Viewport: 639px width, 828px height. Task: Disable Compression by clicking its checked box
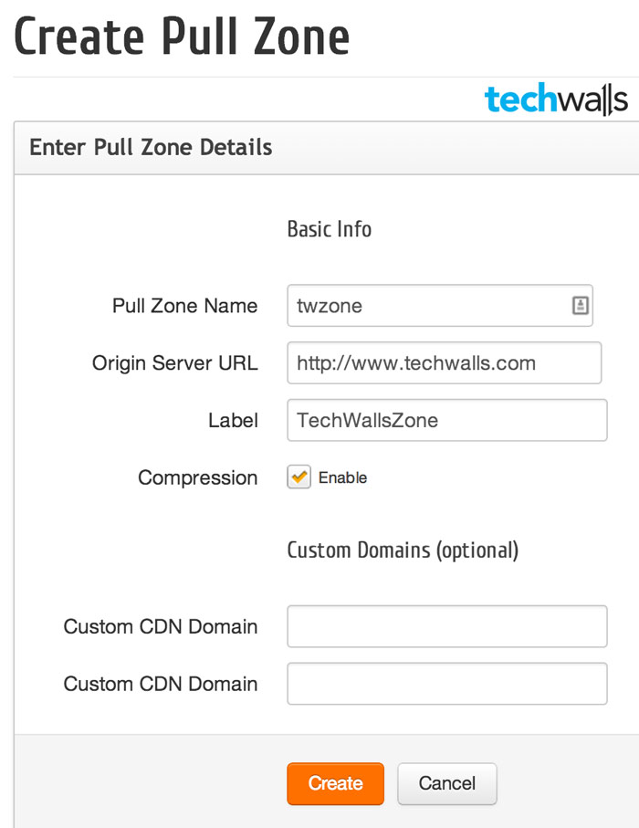pos(299,477)
